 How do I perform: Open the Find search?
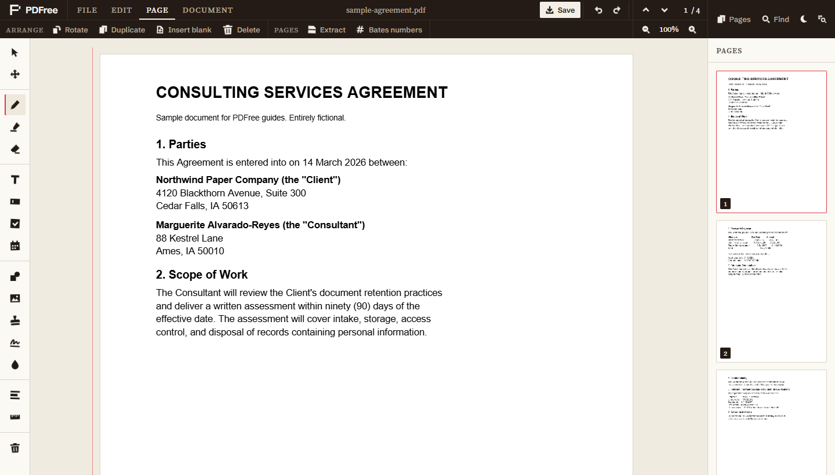point(776,19)
